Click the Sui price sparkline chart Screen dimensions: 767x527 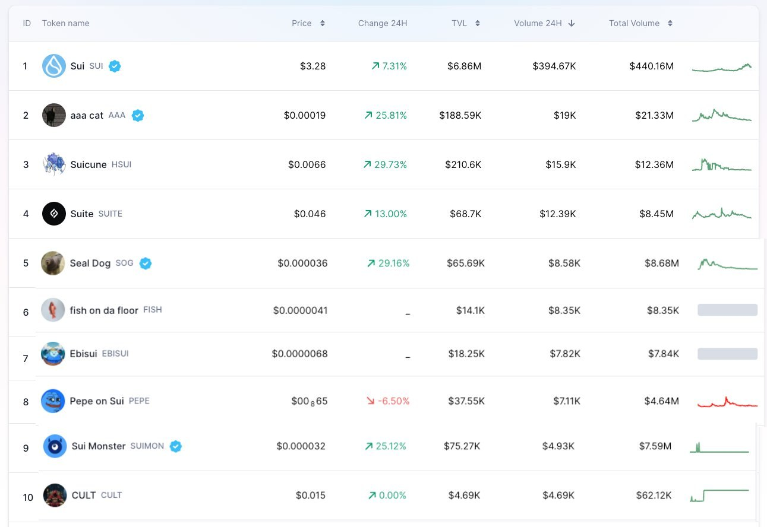click(722, 67)
